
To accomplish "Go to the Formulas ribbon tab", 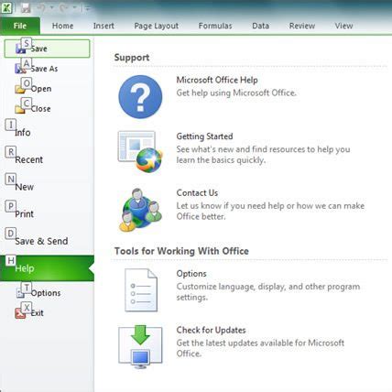I will pyautogui.click(x=215, y=26).
